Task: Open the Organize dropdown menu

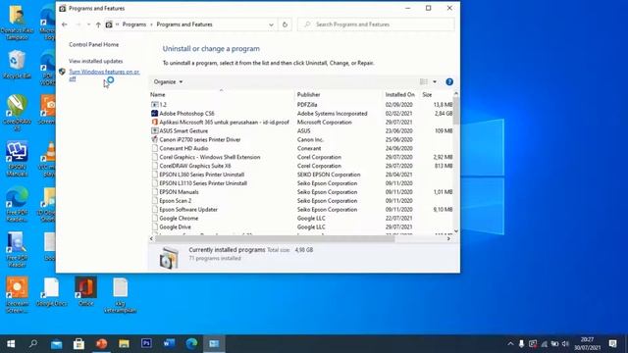Action: tap(168, 81)
